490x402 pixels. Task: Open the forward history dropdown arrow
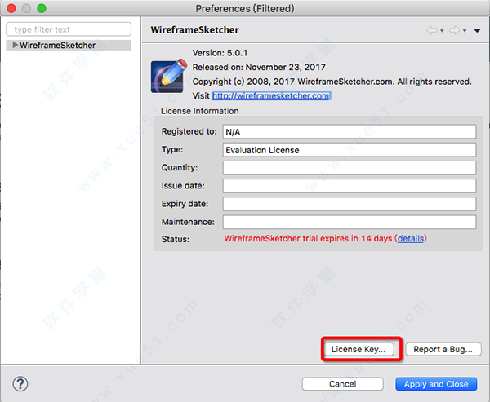(x=465, y=31)
